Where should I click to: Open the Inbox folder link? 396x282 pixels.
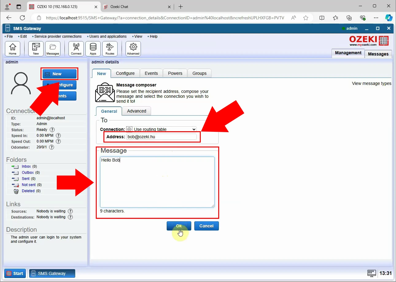click(26, 166)
